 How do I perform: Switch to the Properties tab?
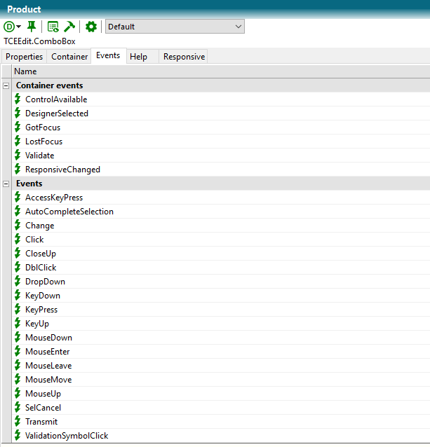click(25, 57)
